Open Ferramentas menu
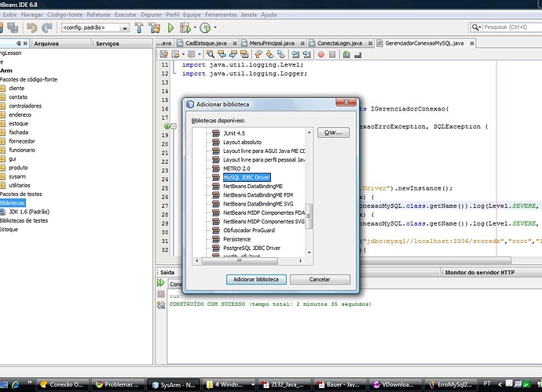 [x=221, y=14]
